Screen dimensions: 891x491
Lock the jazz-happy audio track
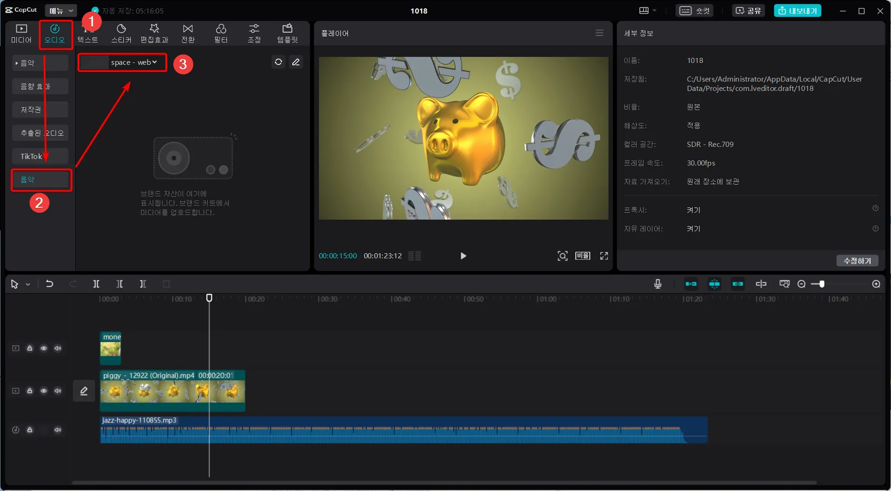click(x=29, y=430)
